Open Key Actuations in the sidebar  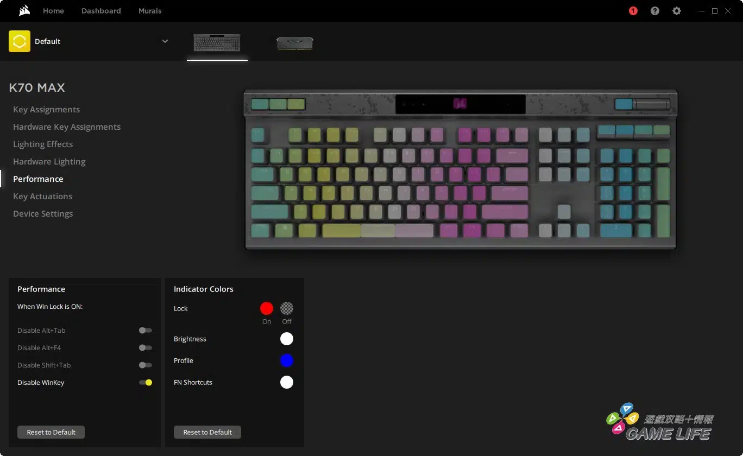point(42,197)
